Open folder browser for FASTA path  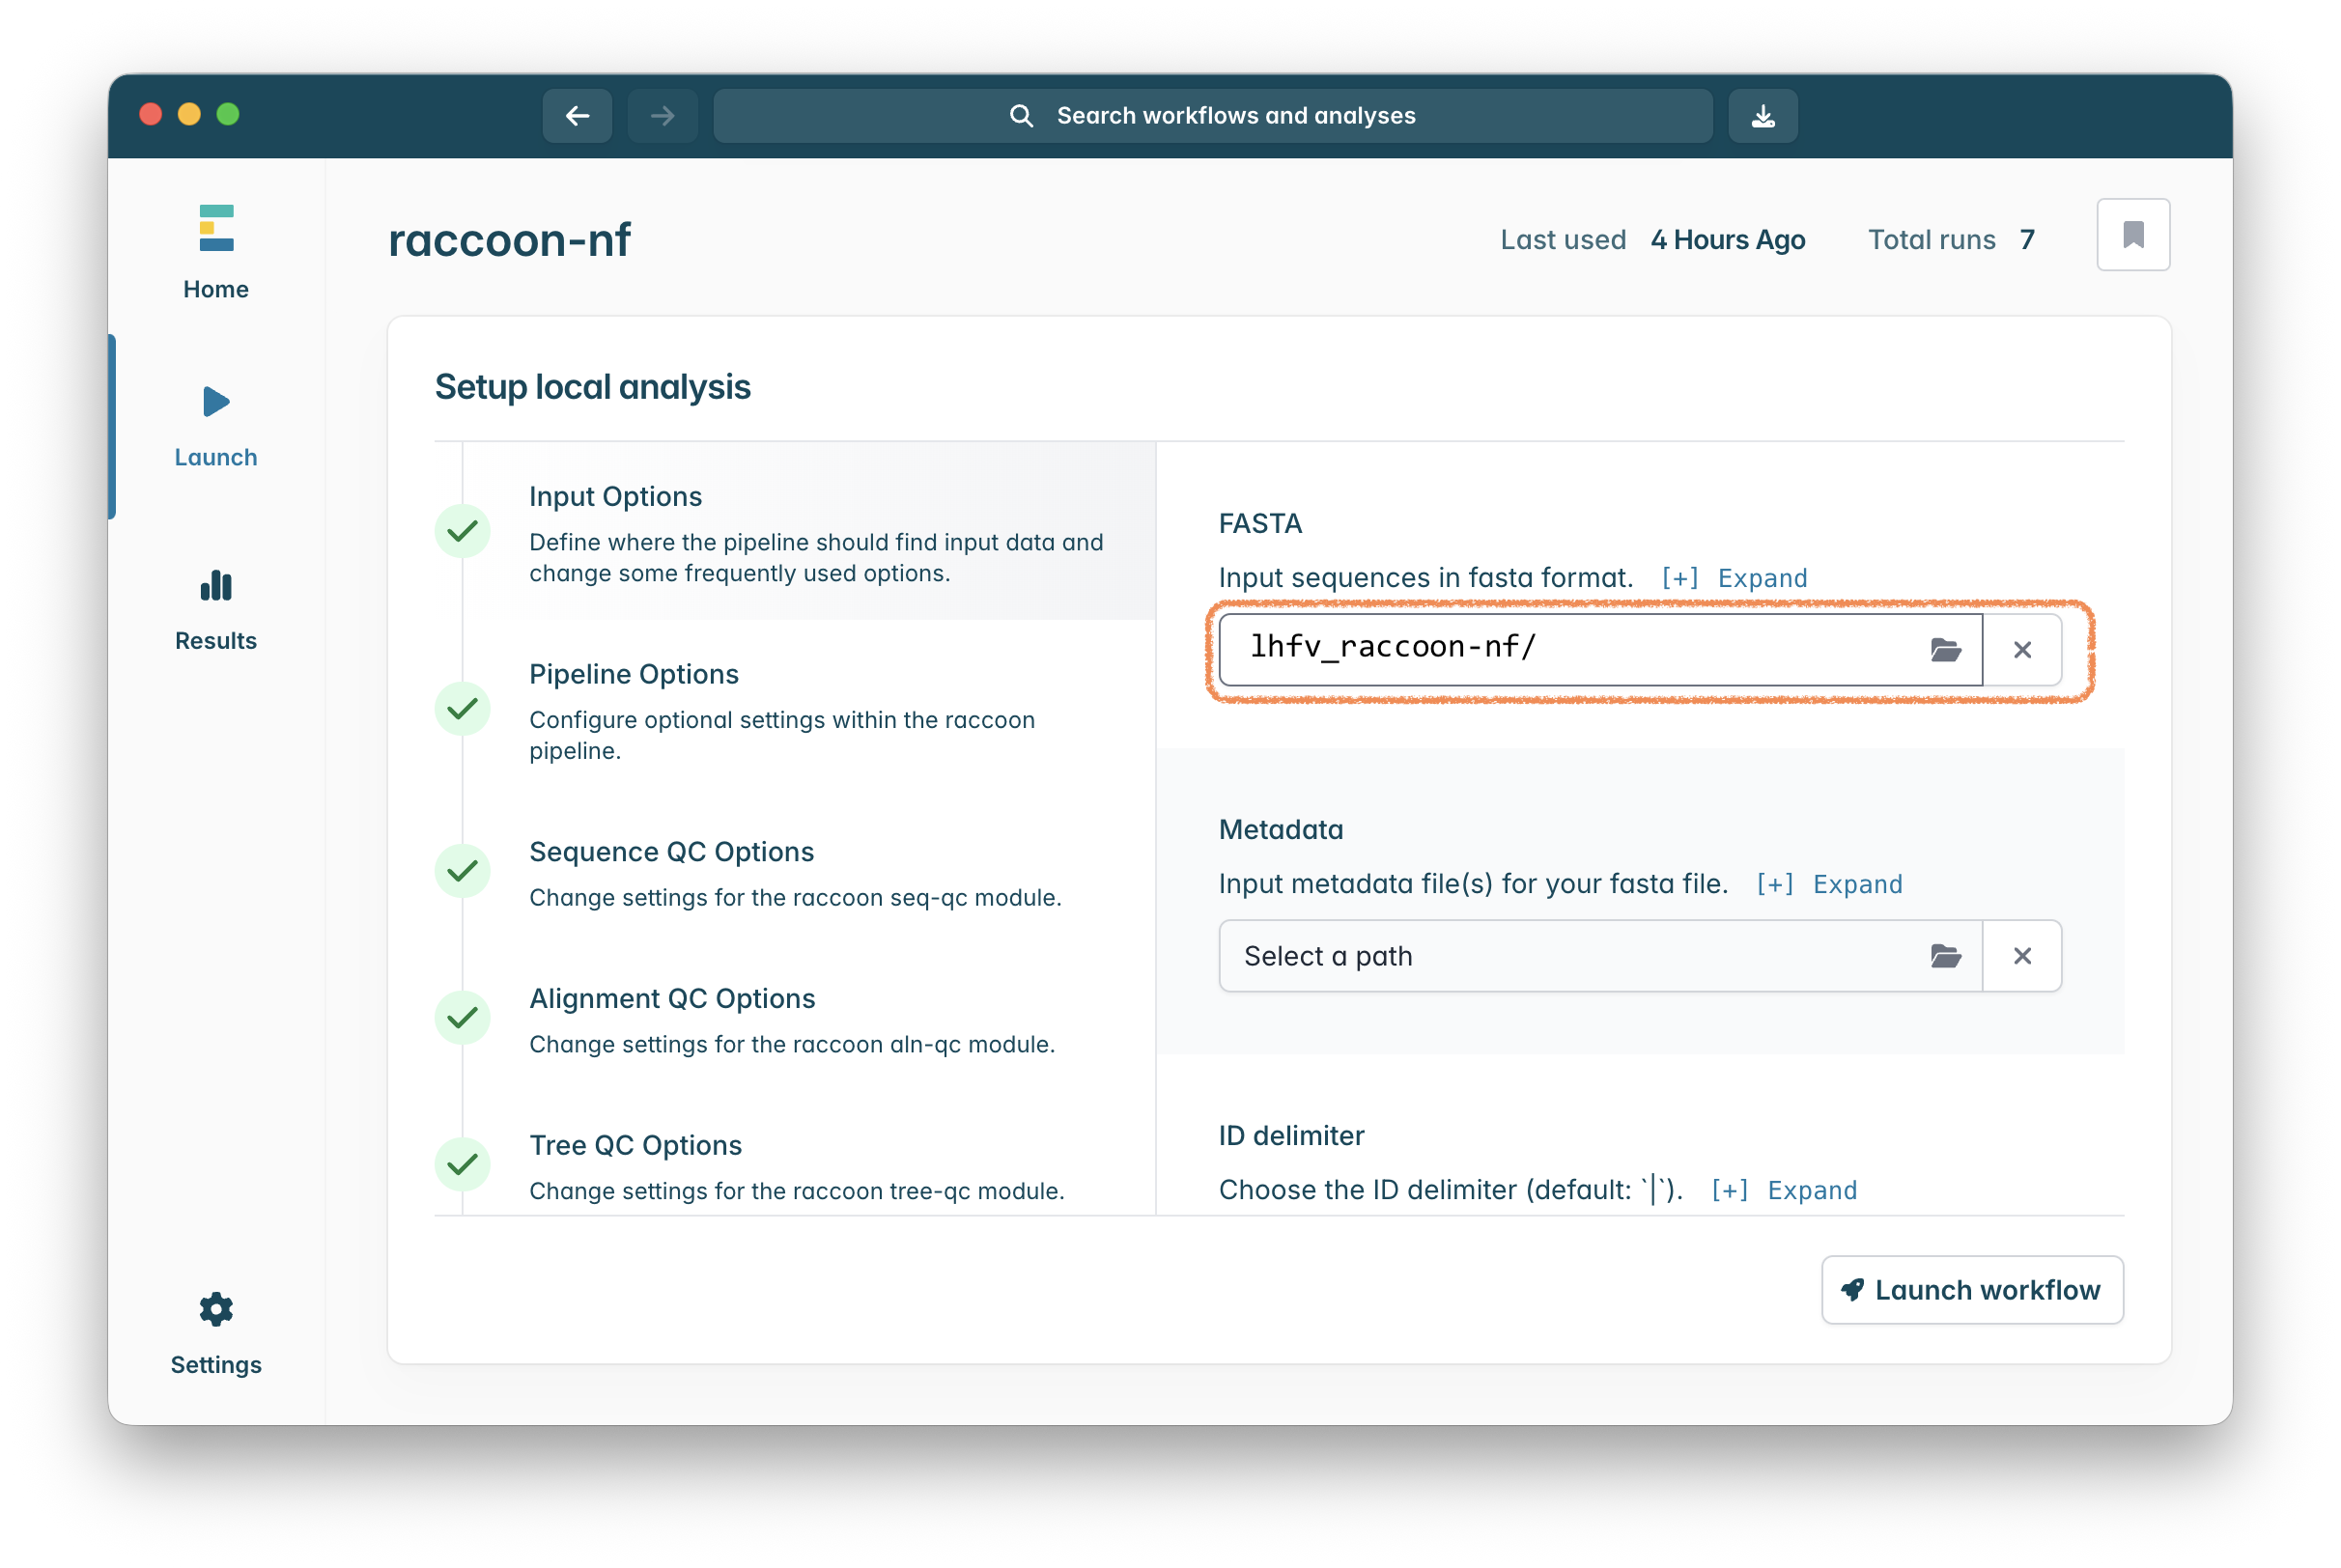(1944, 650)
